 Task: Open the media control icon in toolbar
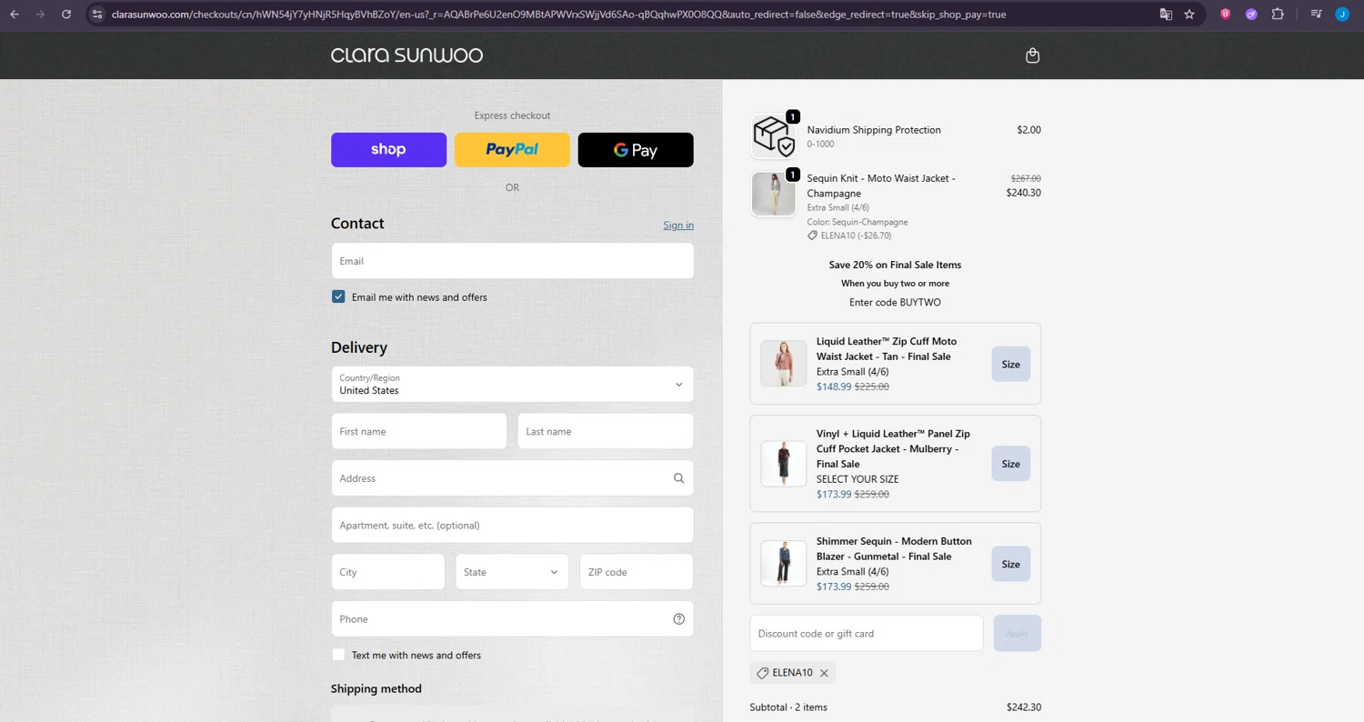1316,15
